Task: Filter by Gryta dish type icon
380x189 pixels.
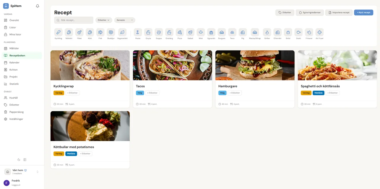Action: tap(148, 32)
